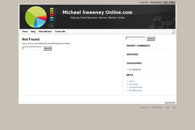Click the Sorry, but you are looking text
Viewport: 195px width, 130px height.
point(46,44)
